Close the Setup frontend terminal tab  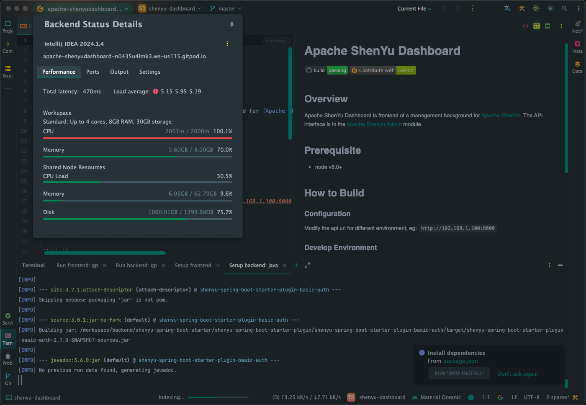tap(218, 266)
